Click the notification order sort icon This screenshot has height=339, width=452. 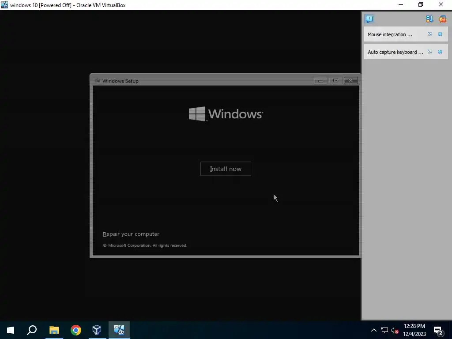click(429, 19)
